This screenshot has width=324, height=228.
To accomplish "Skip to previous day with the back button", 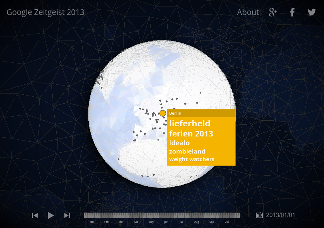I will pos(35,215).
